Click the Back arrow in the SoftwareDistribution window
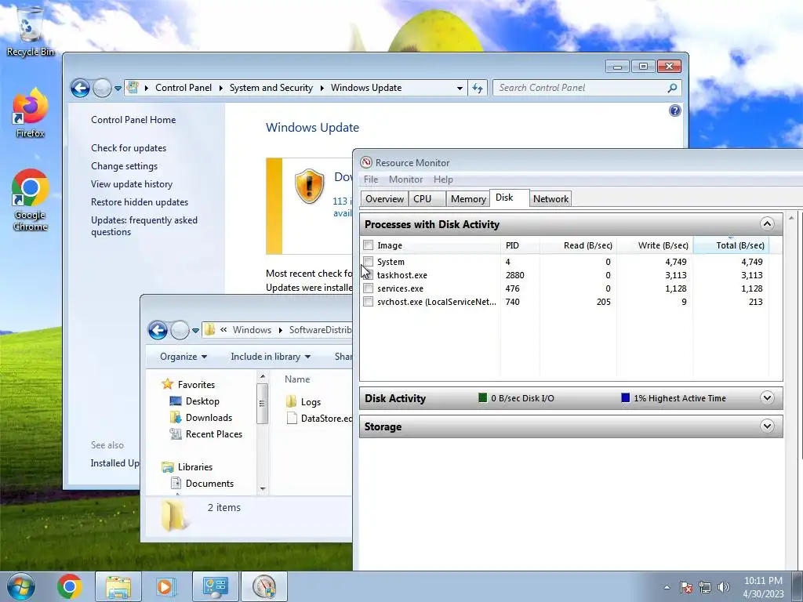This screenshot has height=602, width=803. tap(158, 330)
